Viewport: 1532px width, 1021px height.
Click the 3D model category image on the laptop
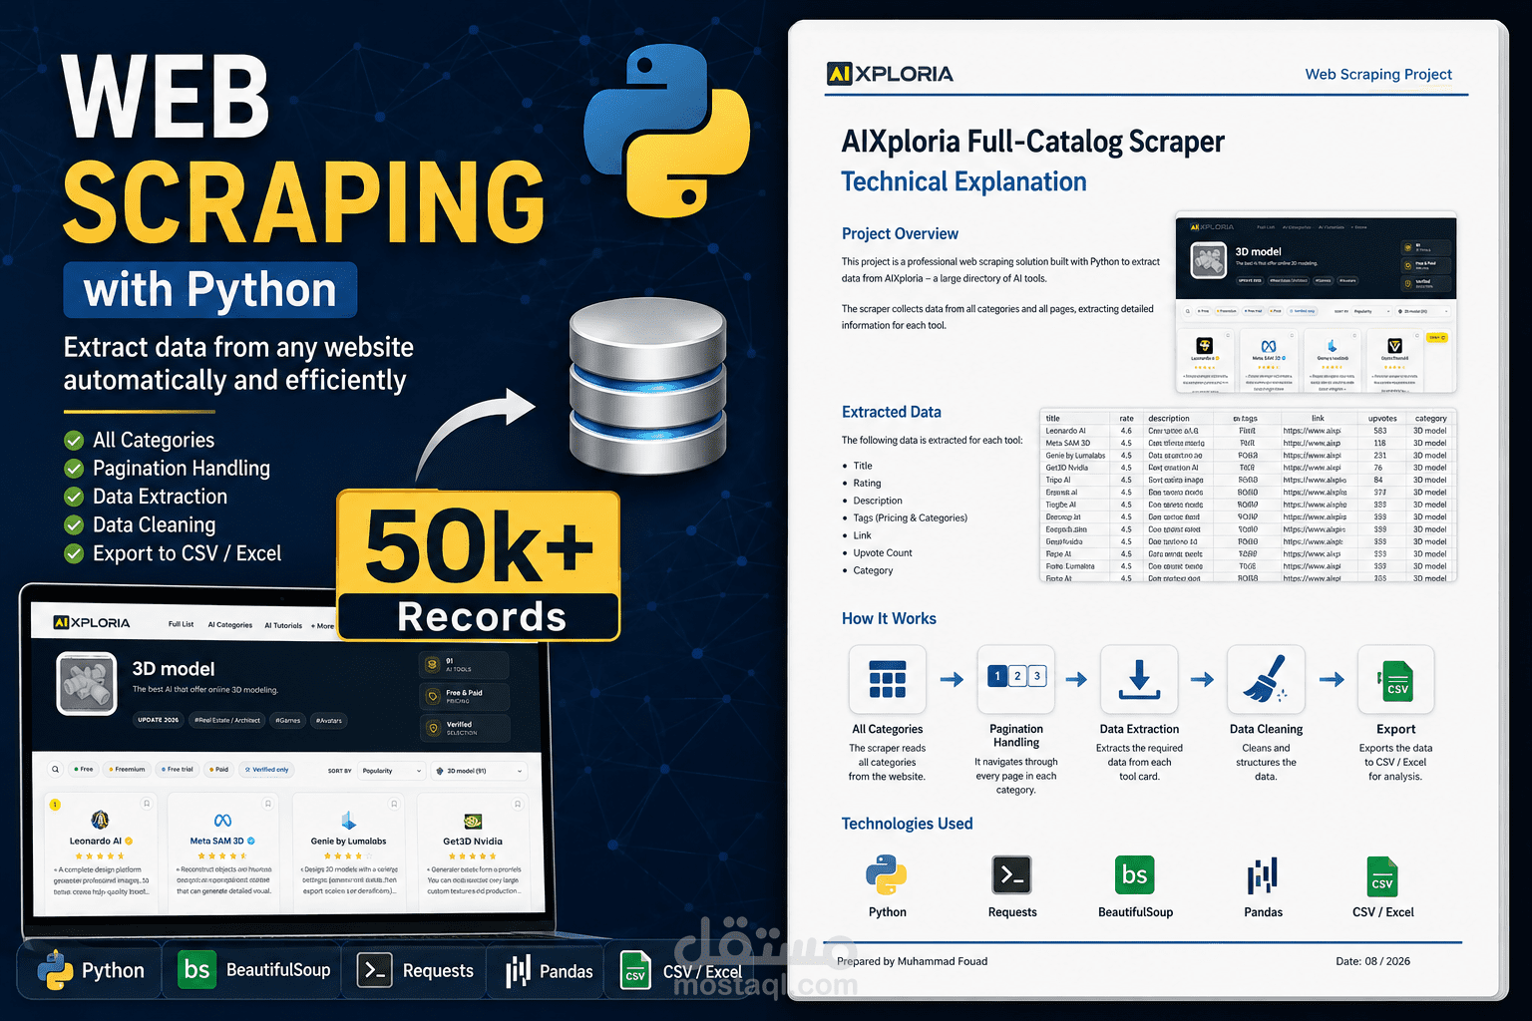coord(87,683)
